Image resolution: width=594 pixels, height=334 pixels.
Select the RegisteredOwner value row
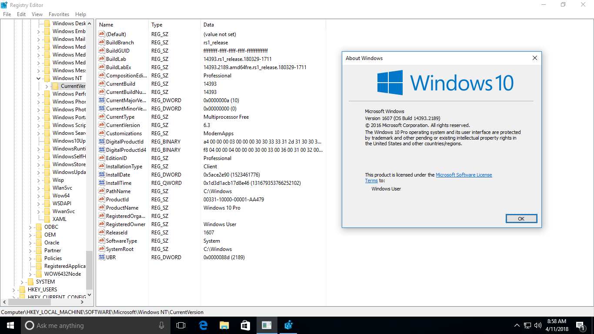(211, 224)
